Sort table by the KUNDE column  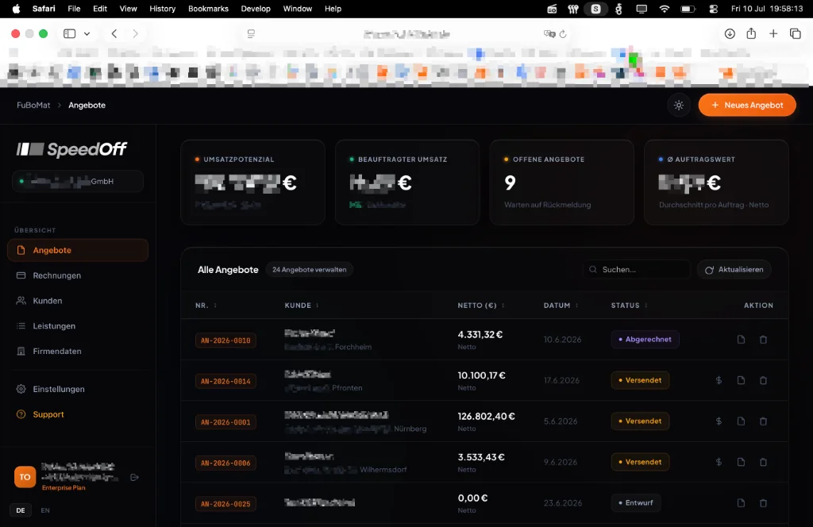(302, 306)
